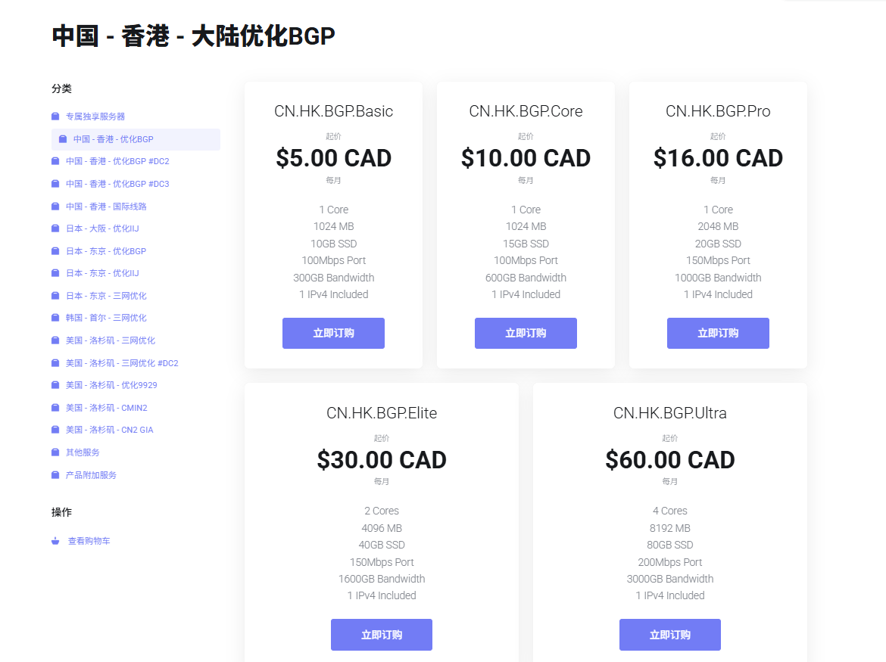The width and height of the screenshot is (886, 662).
Task: Click the icon beside 专属独享服务器
Action: point(55,117)
